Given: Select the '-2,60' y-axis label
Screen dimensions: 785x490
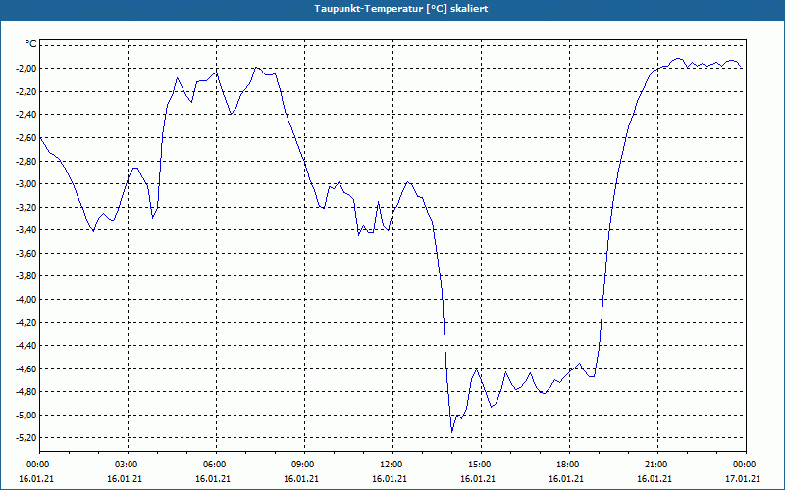Looking at the screenshot, I should (26, 137).
